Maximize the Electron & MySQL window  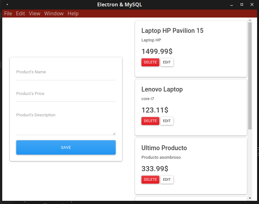(x=242, y=4)
